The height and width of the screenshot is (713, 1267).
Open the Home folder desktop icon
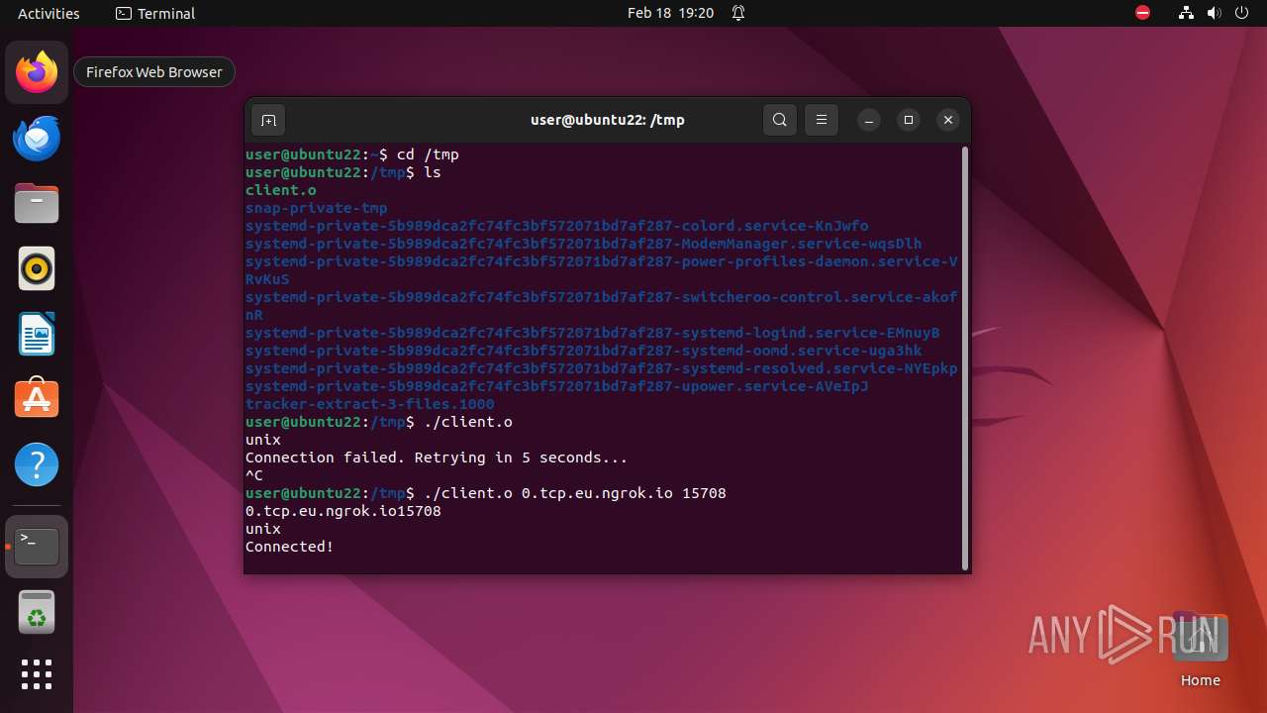pos(1200,650)
